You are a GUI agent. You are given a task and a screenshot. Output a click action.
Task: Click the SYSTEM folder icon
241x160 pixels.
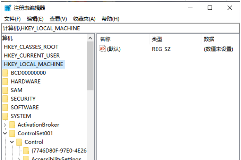pyautogui.click(x=5, y=116)
